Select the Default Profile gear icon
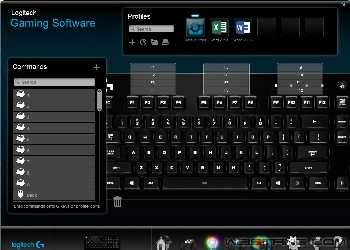350x250 pixels. click(x=195, y=27)
